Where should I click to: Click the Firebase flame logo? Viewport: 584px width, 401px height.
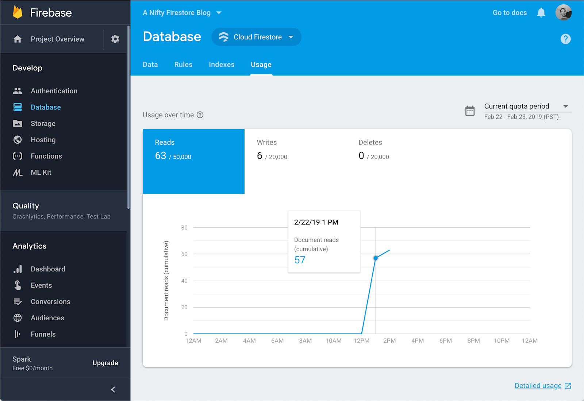(x=18, y=12)
